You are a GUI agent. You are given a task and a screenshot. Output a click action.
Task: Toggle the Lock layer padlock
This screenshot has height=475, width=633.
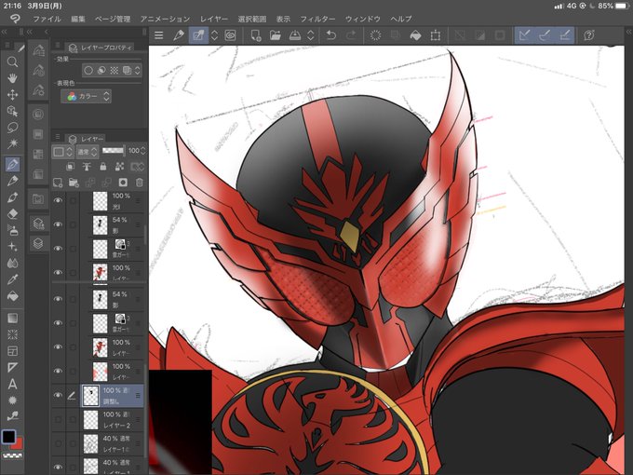pyautogui.click(x=103, y=167)
